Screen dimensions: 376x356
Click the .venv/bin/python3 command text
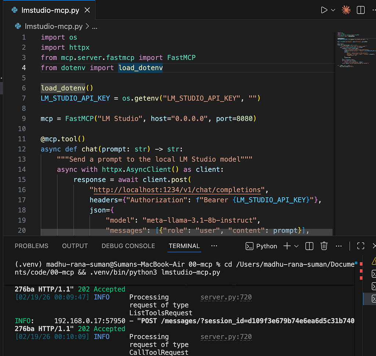point(123,272)
